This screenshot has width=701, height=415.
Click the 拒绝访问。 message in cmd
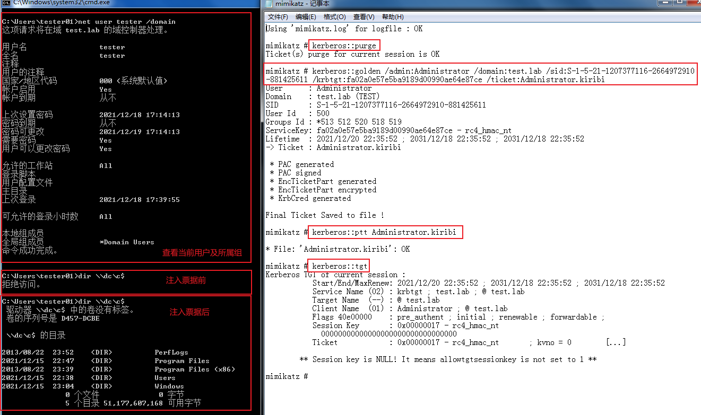pos(21,285)
